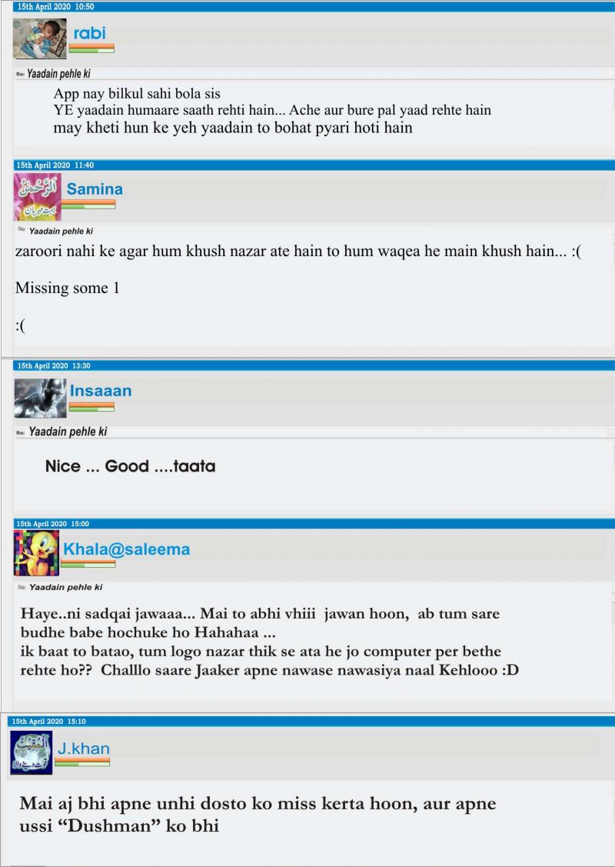Open J.khan's blue calligraphy avatar
This screenshot has width=615, height=867.
click(x=32, y=752)
